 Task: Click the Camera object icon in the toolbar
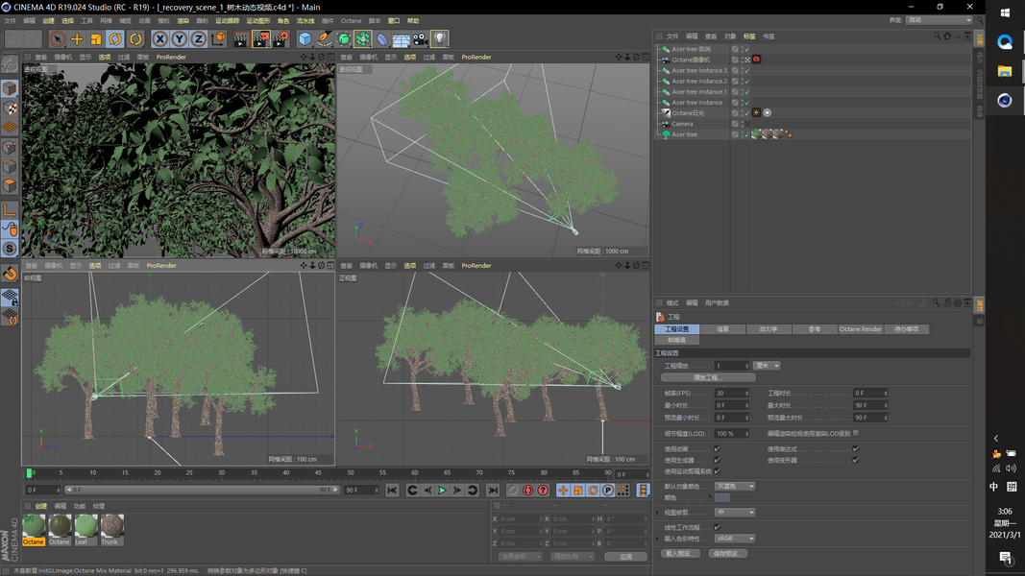click(420, 39)
